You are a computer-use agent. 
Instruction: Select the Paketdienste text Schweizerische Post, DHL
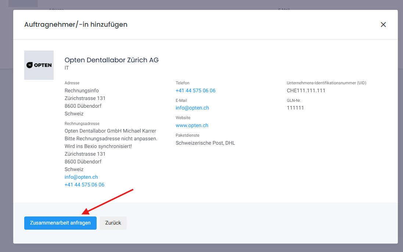point(205,143)
